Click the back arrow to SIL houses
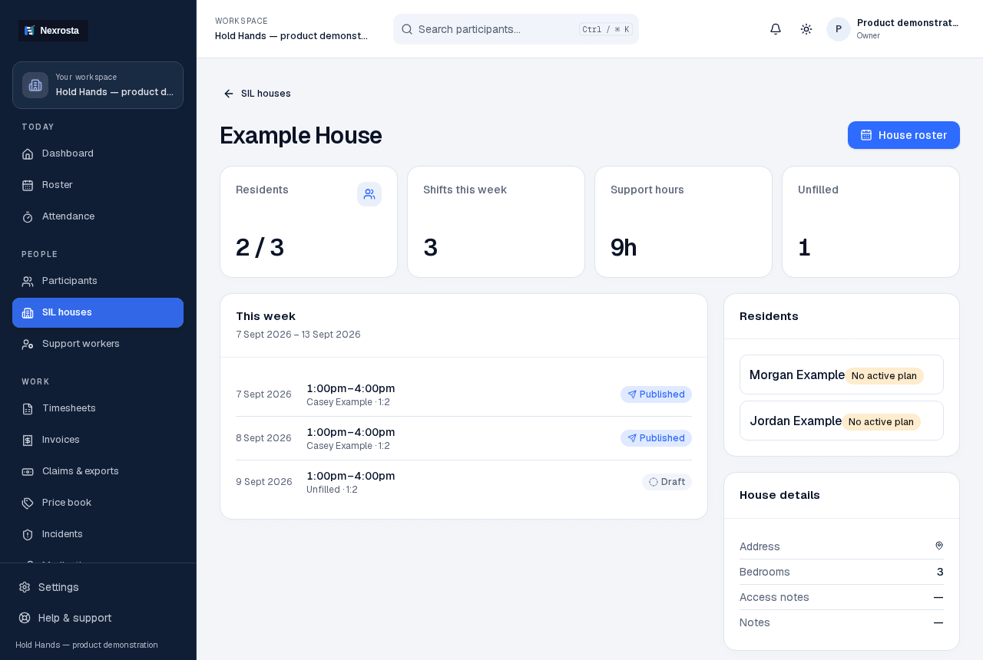The height and width of the screenshot is (660, 983). 229,94
